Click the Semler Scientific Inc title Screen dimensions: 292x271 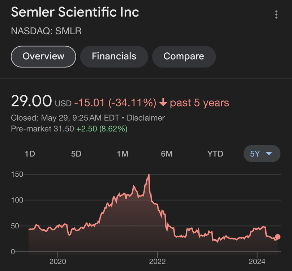[x=75, y=12]
